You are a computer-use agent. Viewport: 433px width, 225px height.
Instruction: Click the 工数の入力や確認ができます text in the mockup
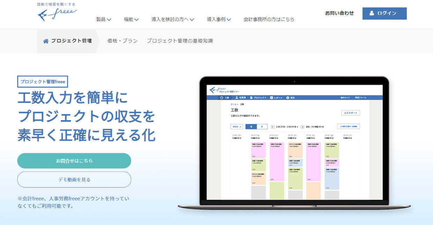pos(245,116)
